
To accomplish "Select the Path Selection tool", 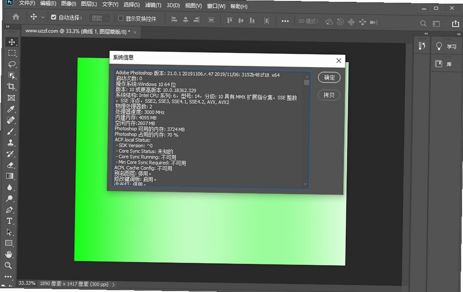I will pyautogui.click(x=9, y=232).
